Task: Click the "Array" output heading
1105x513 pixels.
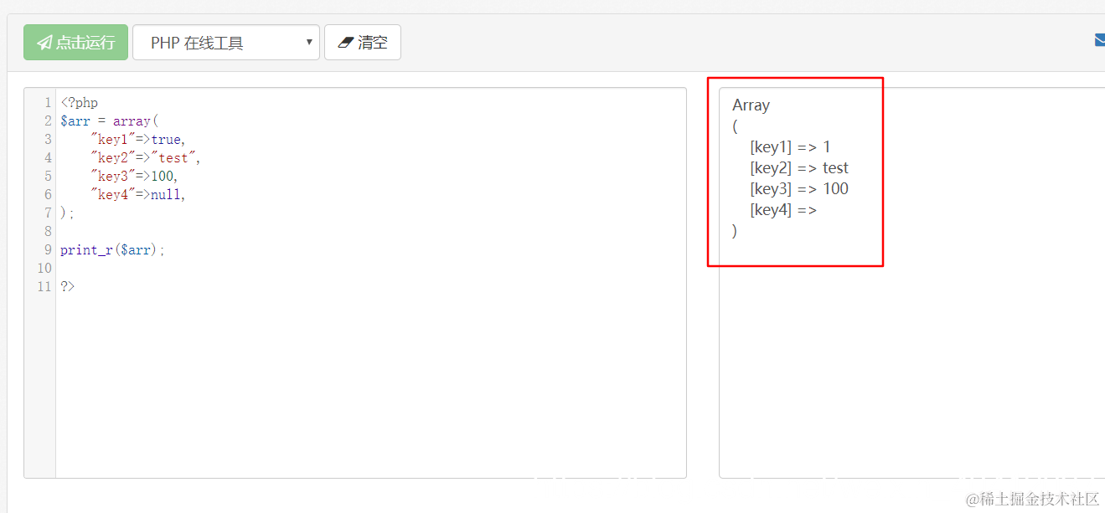Action: pos(751,105)
